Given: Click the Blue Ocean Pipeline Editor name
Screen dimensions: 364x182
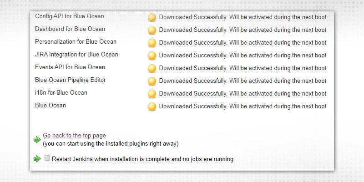Looking at the screenshot, I should (x=70, y=80).
